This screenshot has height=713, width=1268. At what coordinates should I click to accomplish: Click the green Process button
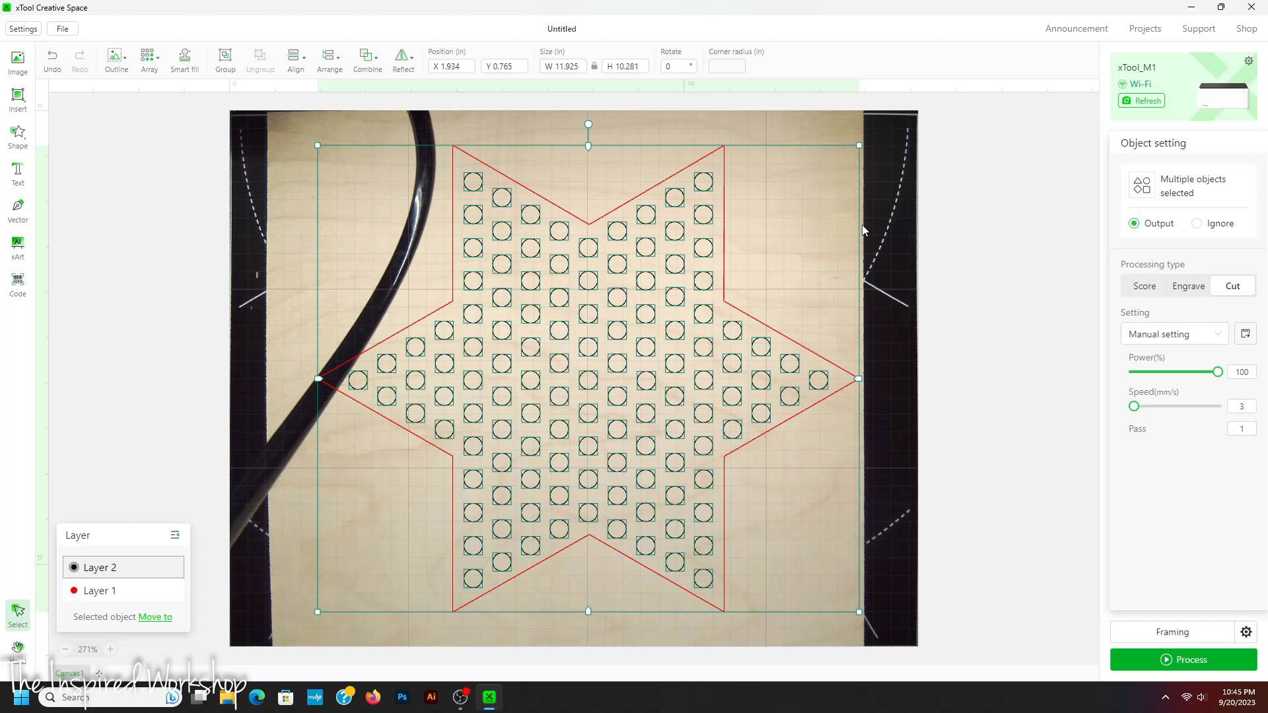click(1183, 659)
